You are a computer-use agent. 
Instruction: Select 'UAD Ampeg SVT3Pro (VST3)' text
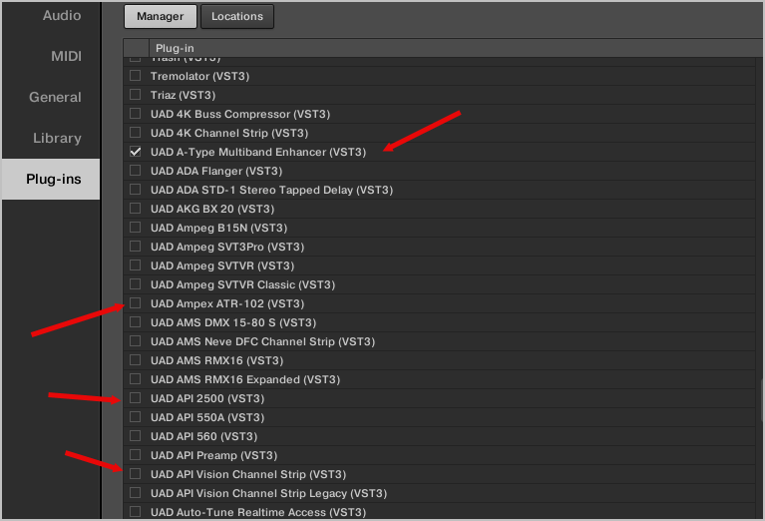[x=227, y=248]
